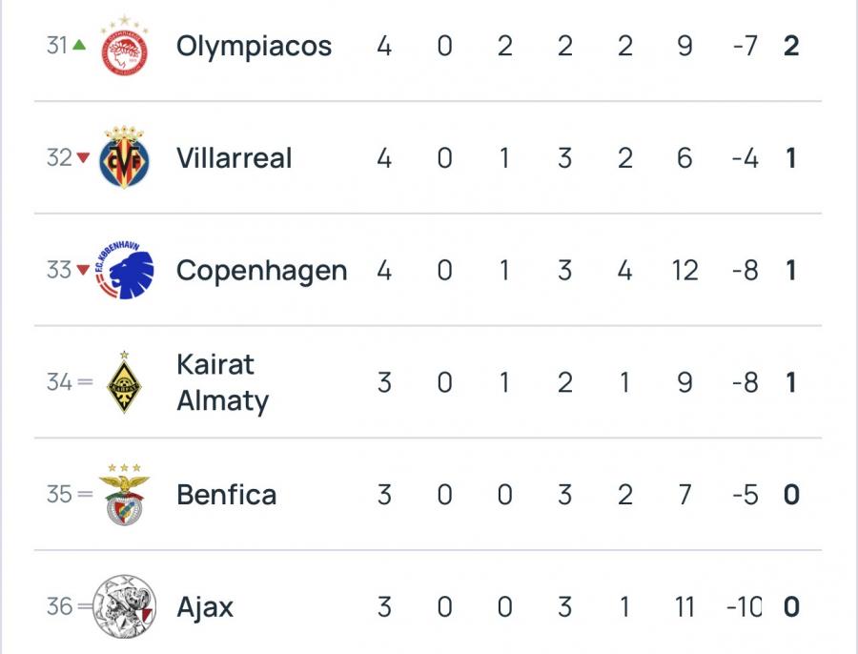This screenshot has width=858, height=654.
Task: Click the Villarreal club crest
Action: pyautogui.click(x=125, y=158)
